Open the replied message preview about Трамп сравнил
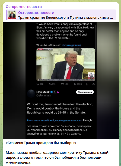Image resolution: width=121 pixels, height=166 pixels. pos(61,15)
